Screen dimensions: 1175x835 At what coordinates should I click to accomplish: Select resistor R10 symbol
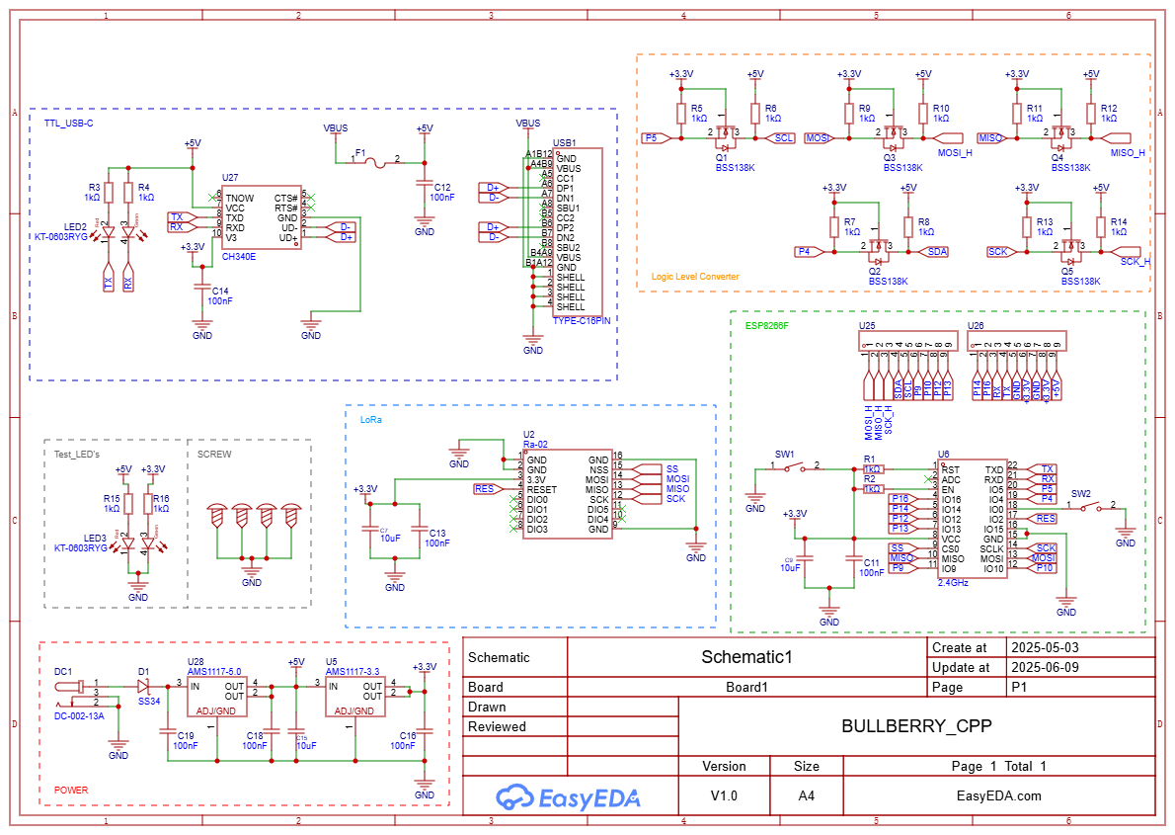point(923,114)
